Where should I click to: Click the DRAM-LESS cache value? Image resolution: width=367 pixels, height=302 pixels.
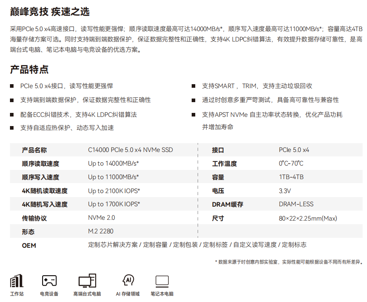296,204
